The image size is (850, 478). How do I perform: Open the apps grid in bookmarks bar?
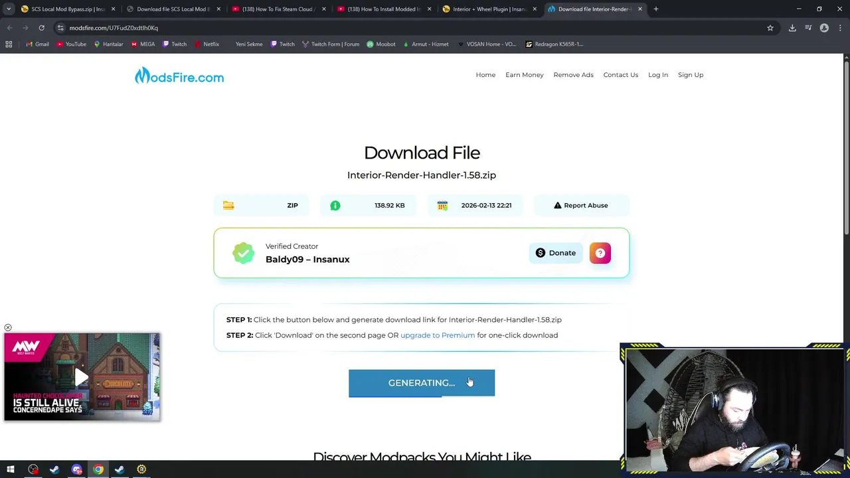click(x=9, y=44)
